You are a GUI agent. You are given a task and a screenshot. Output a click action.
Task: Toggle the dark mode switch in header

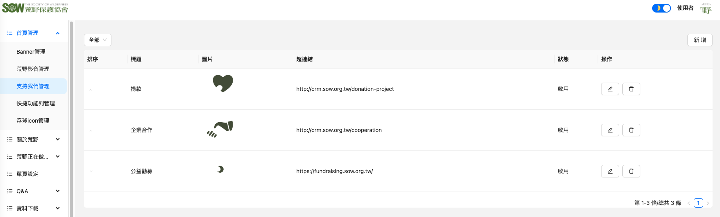[661, 8]
